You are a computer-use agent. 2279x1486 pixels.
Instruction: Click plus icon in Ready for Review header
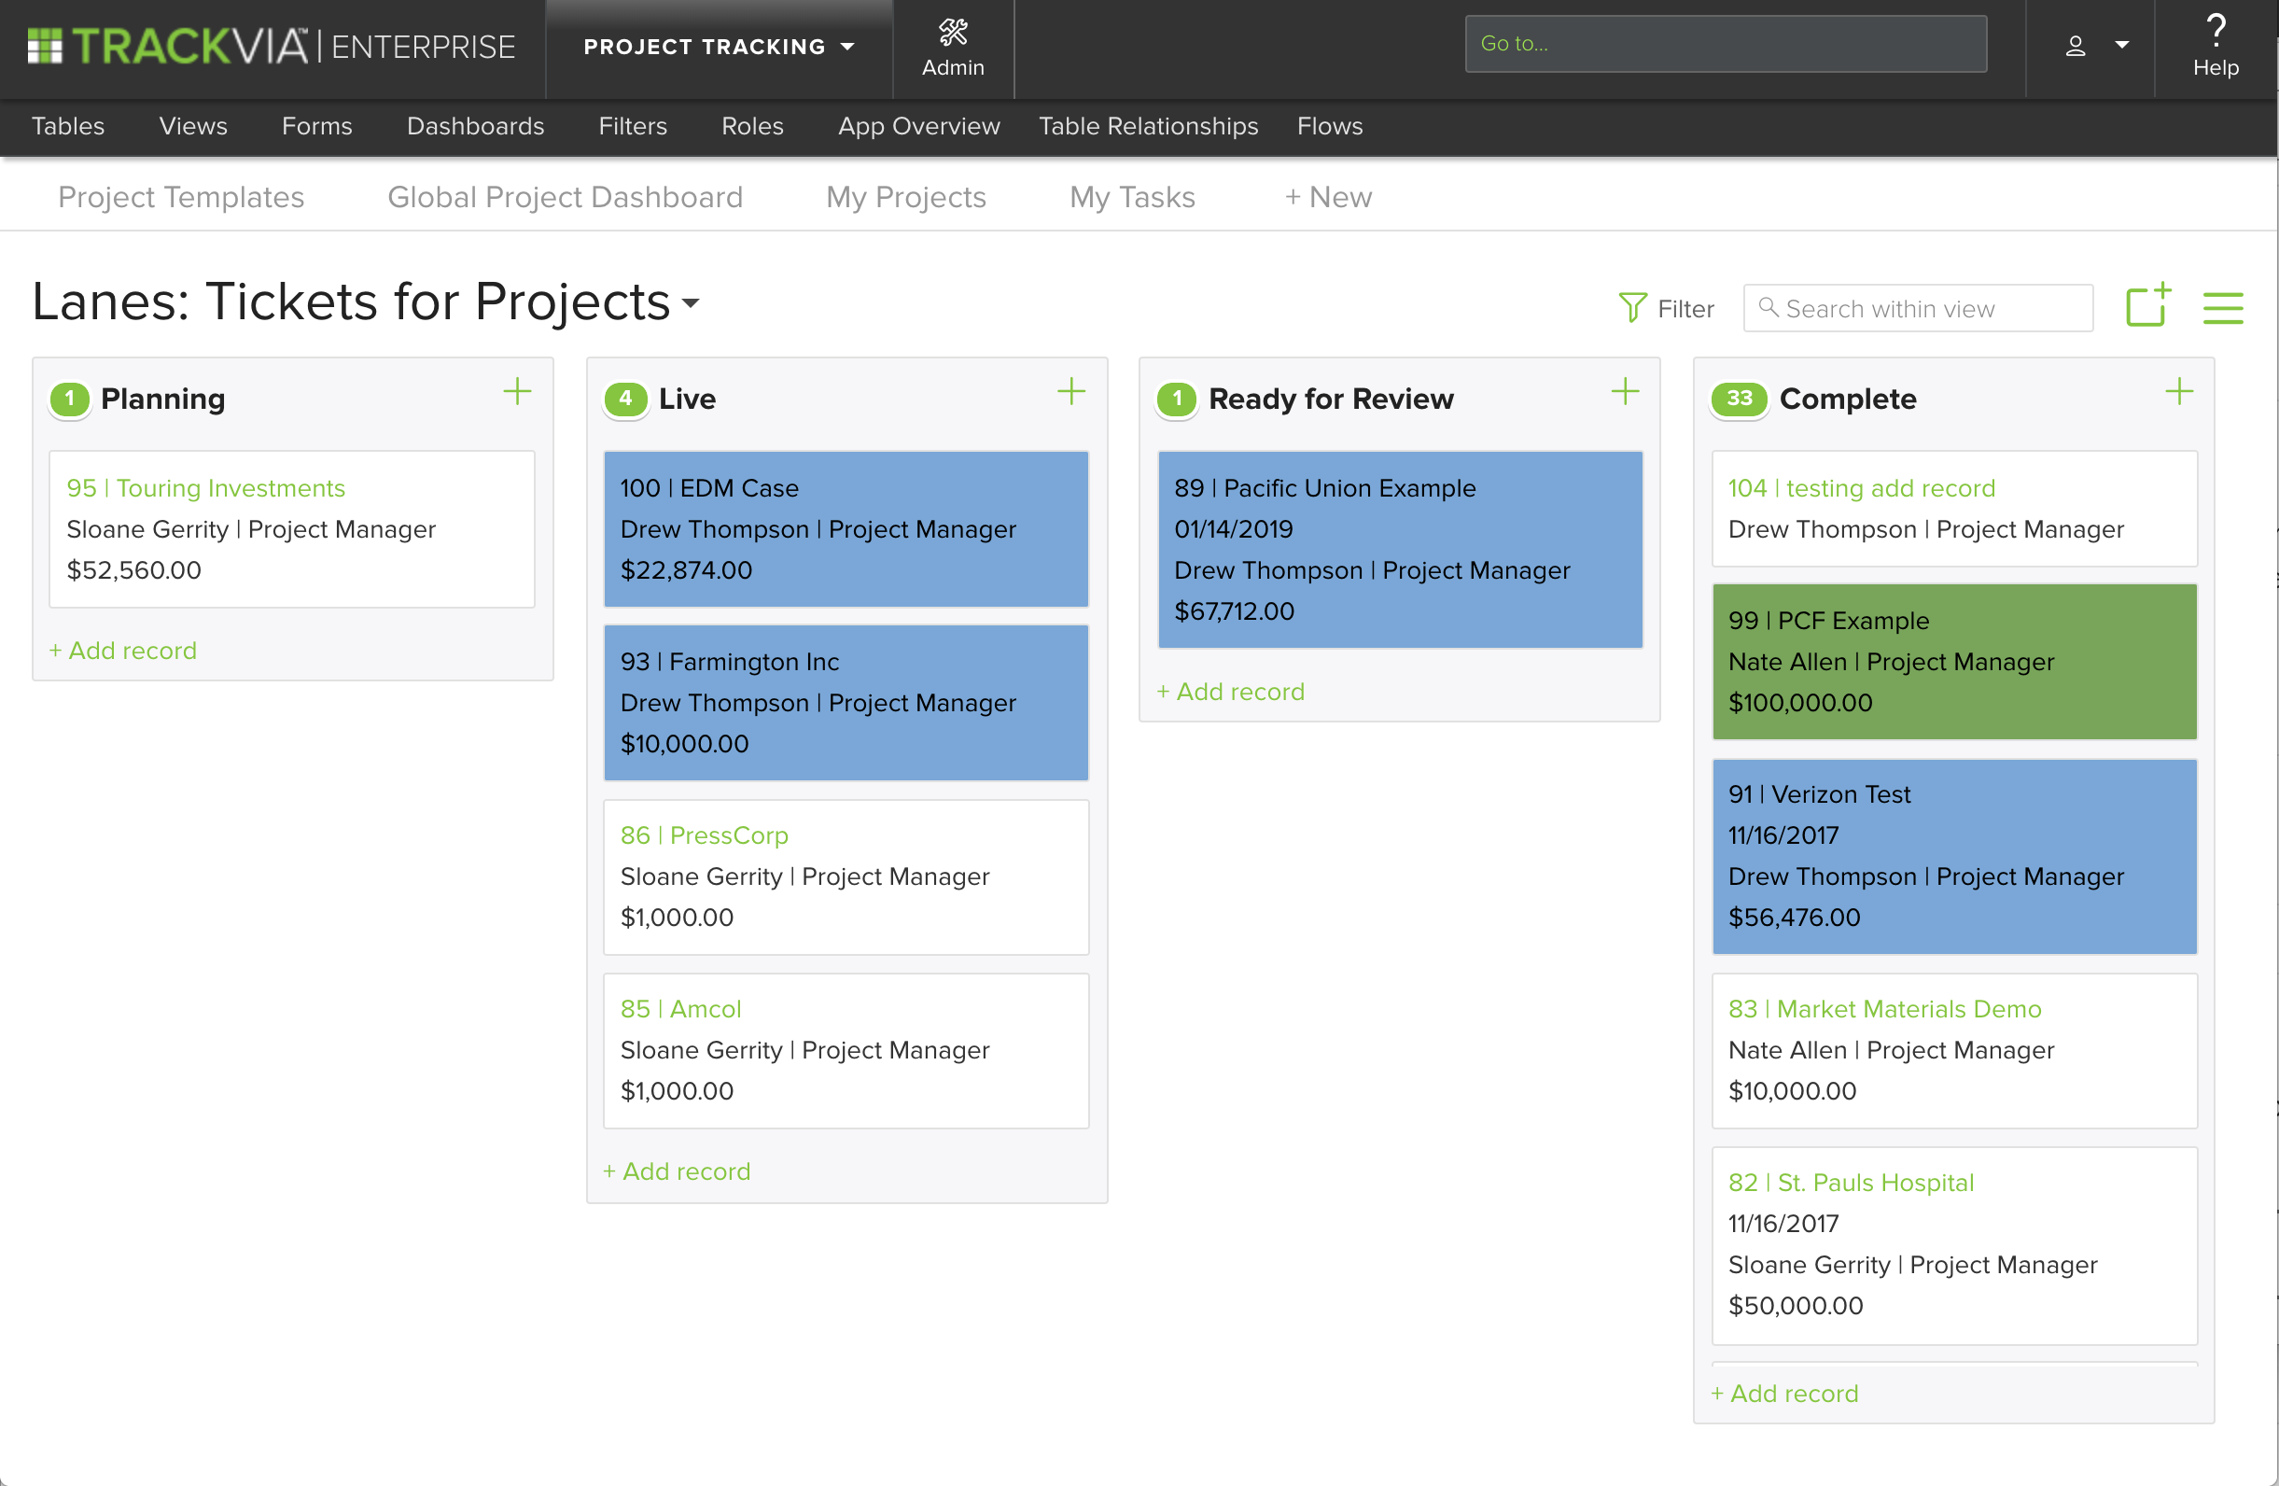(1625, 391)
